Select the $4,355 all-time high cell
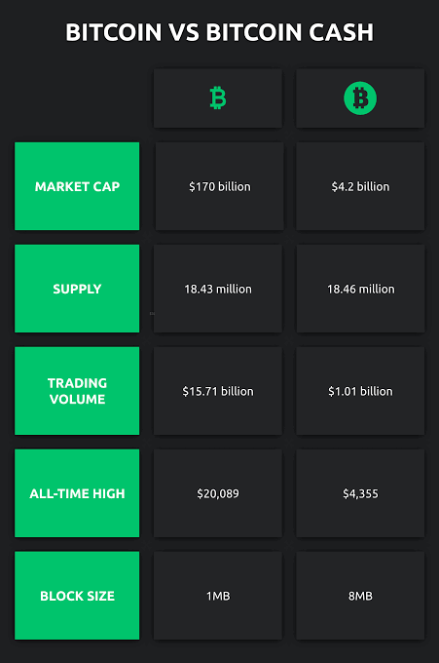 360,493
